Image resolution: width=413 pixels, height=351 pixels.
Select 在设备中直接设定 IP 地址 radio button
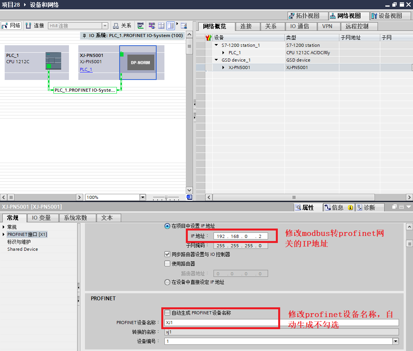[x=167, y=282]
